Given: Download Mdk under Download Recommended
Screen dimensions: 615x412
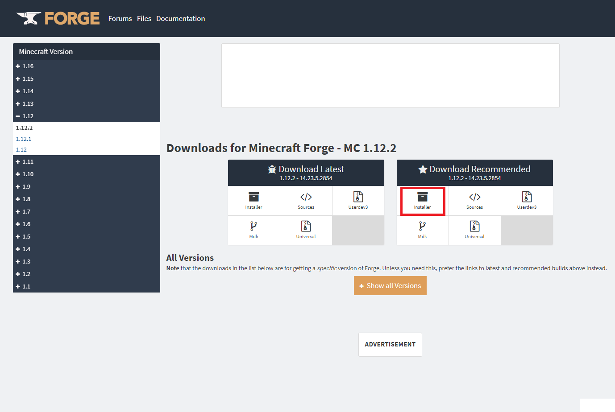Looking at the screenshot, I should 422,230.
